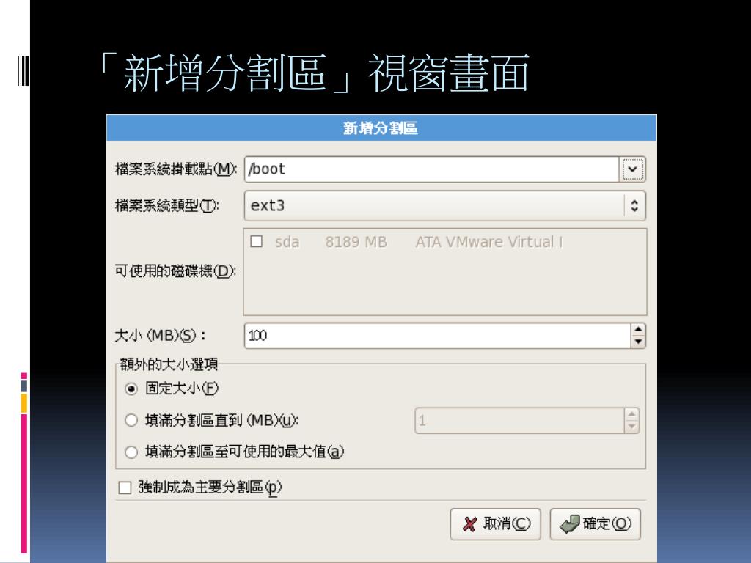Enable 強制成為主要分割區 checkbox
751x563 pixels.
tap(125, 487)
